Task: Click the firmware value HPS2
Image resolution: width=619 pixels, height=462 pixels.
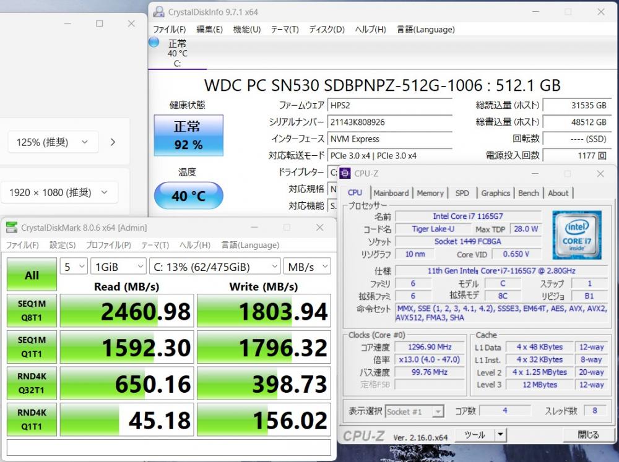Action: [389, 105]
